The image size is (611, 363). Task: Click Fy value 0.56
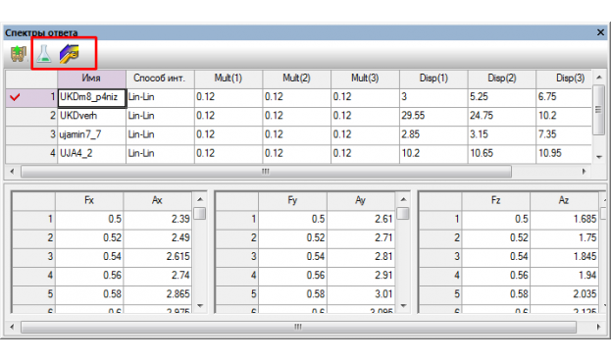pyautogui.click(x=292, y=276)
